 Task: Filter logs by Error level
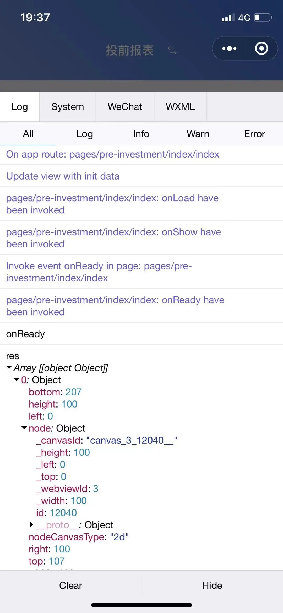click(x=254, y=134)
